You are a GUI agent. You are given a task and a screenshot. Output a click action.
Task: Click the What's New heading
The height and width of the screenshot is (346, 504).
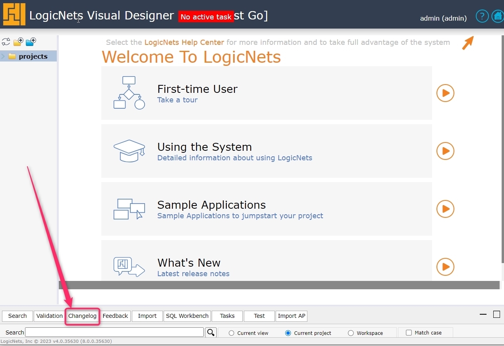coord(189,263)
